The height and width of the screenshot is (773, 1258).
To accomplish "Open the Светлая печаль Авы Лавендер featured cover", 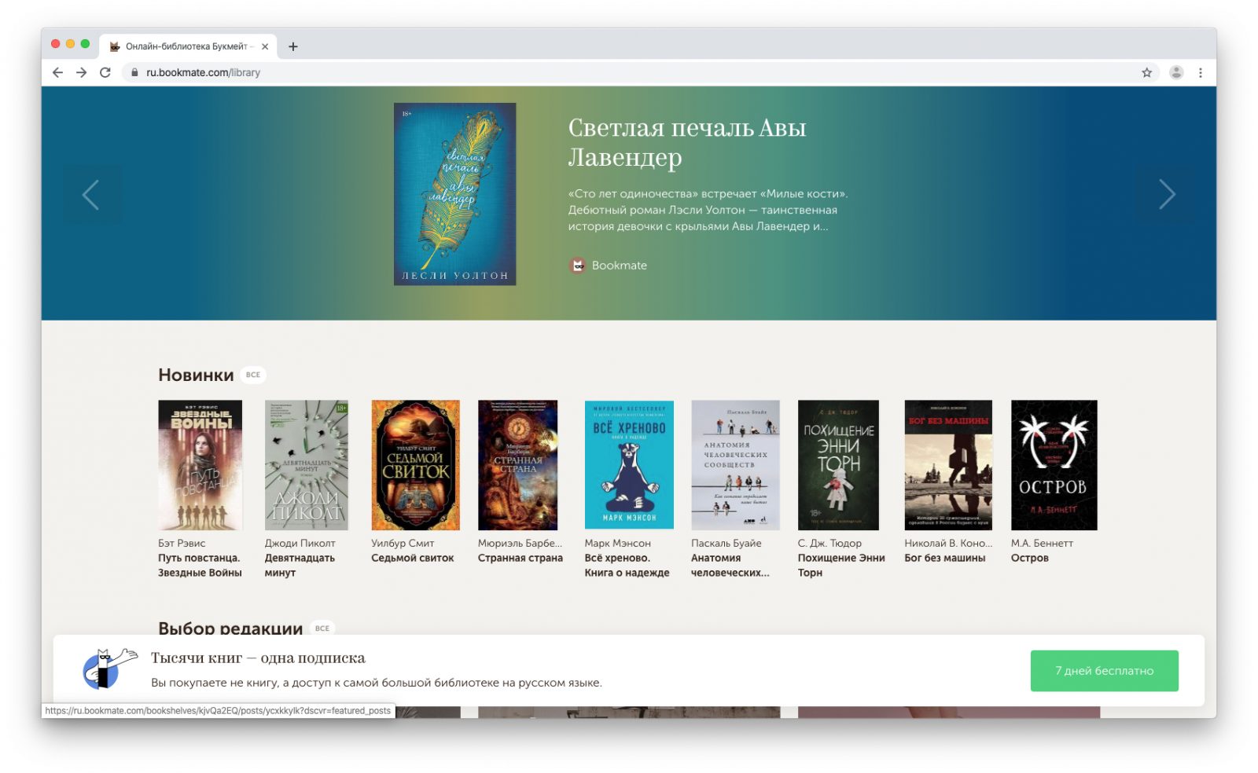I will 454,194.
